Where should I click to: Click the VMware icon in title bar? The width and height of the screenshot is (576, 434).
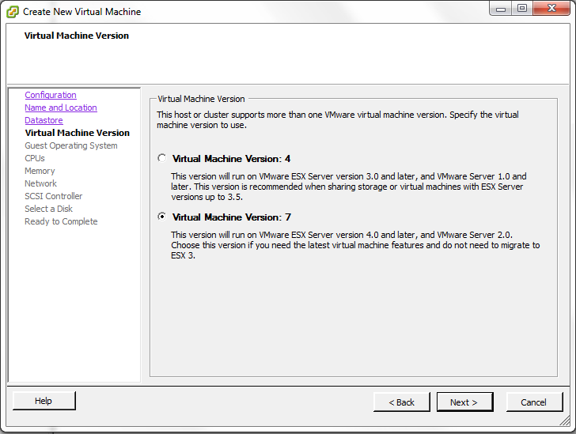[x=12, y=12]
